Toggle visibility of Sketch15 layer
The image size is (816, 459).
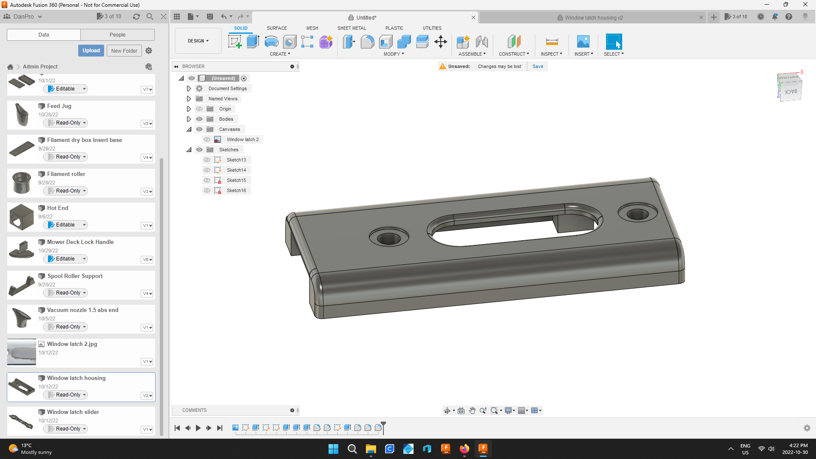coord(207,180)
